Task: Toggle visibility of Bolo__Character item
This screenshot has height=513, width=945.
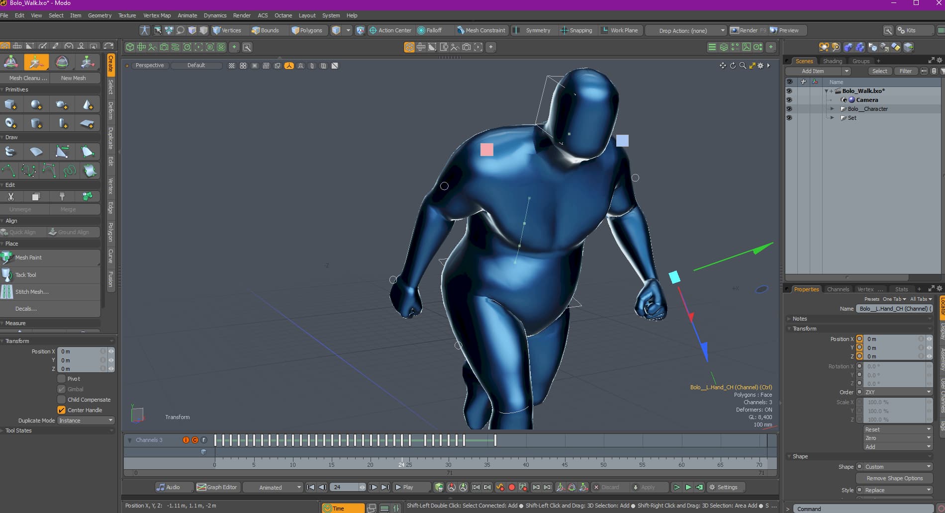Action: coord(789,109)
